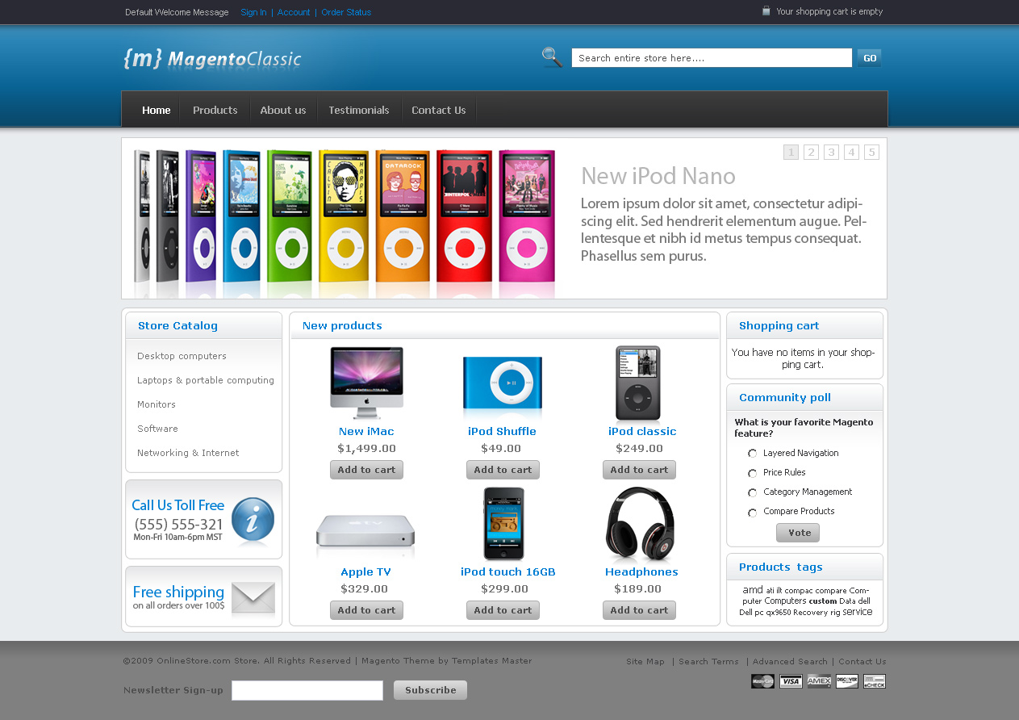The height and width of the screenshot is (720, 1019).
Task: Click the Sign In link
Action: coord(253,12)
